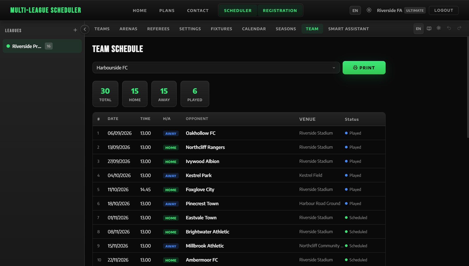Open the Calendar tab
This screenshot has height=266, width=469.
[x=254, y=29]
